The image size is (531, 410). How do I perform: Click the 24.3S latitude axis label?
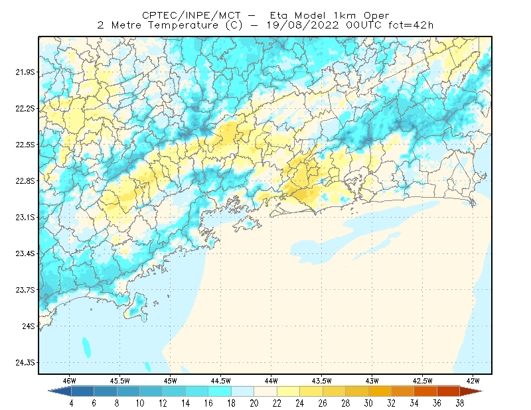tap(25, 363)
